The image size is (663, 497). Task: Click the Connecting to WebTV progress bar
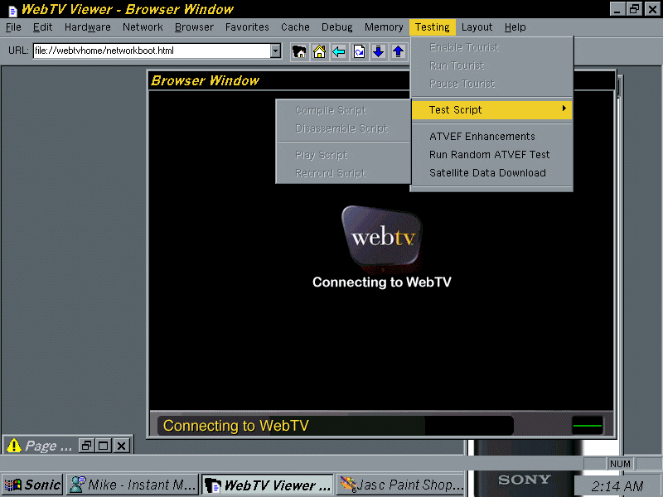335,426
